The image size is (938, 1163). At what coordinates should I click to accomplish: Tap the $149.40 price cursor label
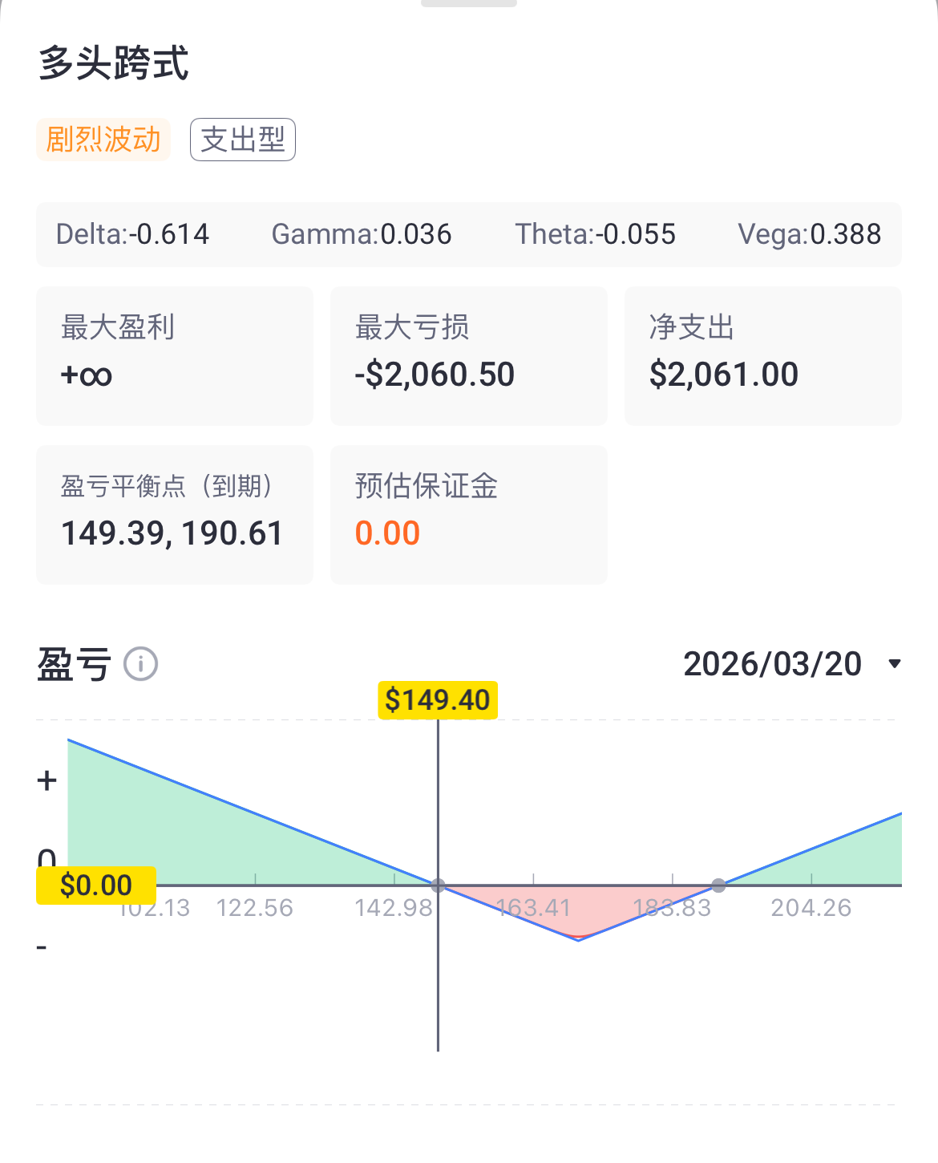(438, 700)
